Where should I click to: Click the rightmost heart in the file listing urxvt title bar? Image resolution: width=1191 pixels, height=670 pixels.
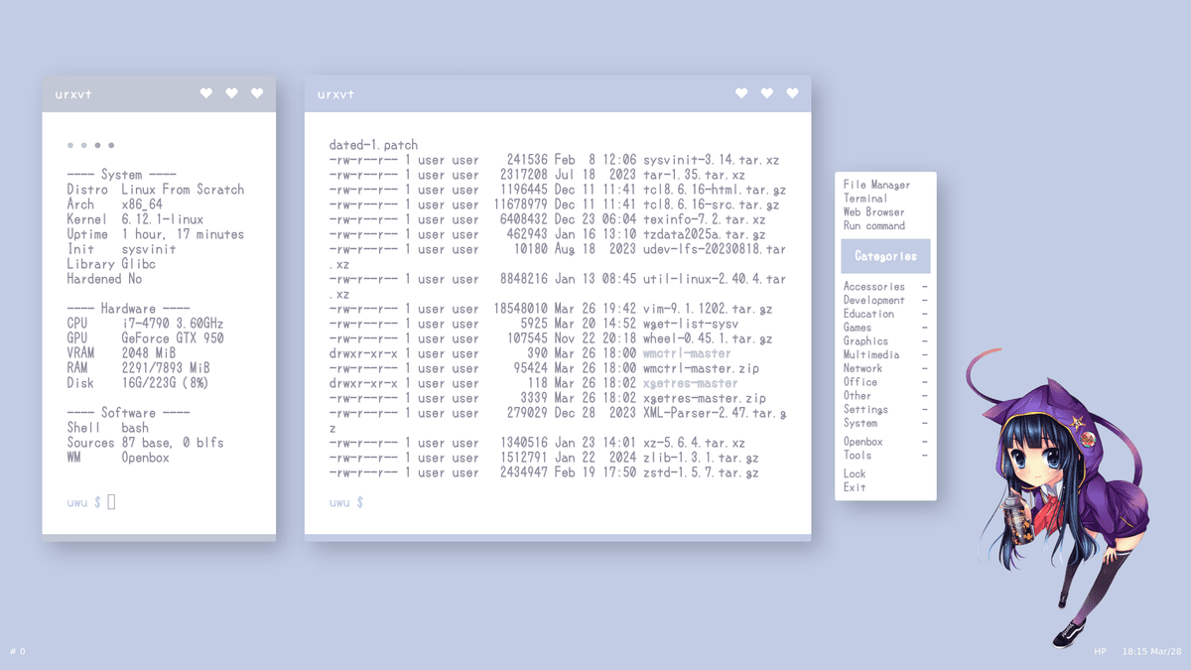(x=792, y=93)
